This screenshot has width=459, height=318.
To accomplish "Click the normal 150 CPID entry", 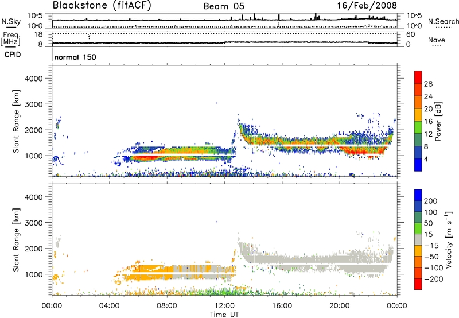I will click(x=75, y=57).
